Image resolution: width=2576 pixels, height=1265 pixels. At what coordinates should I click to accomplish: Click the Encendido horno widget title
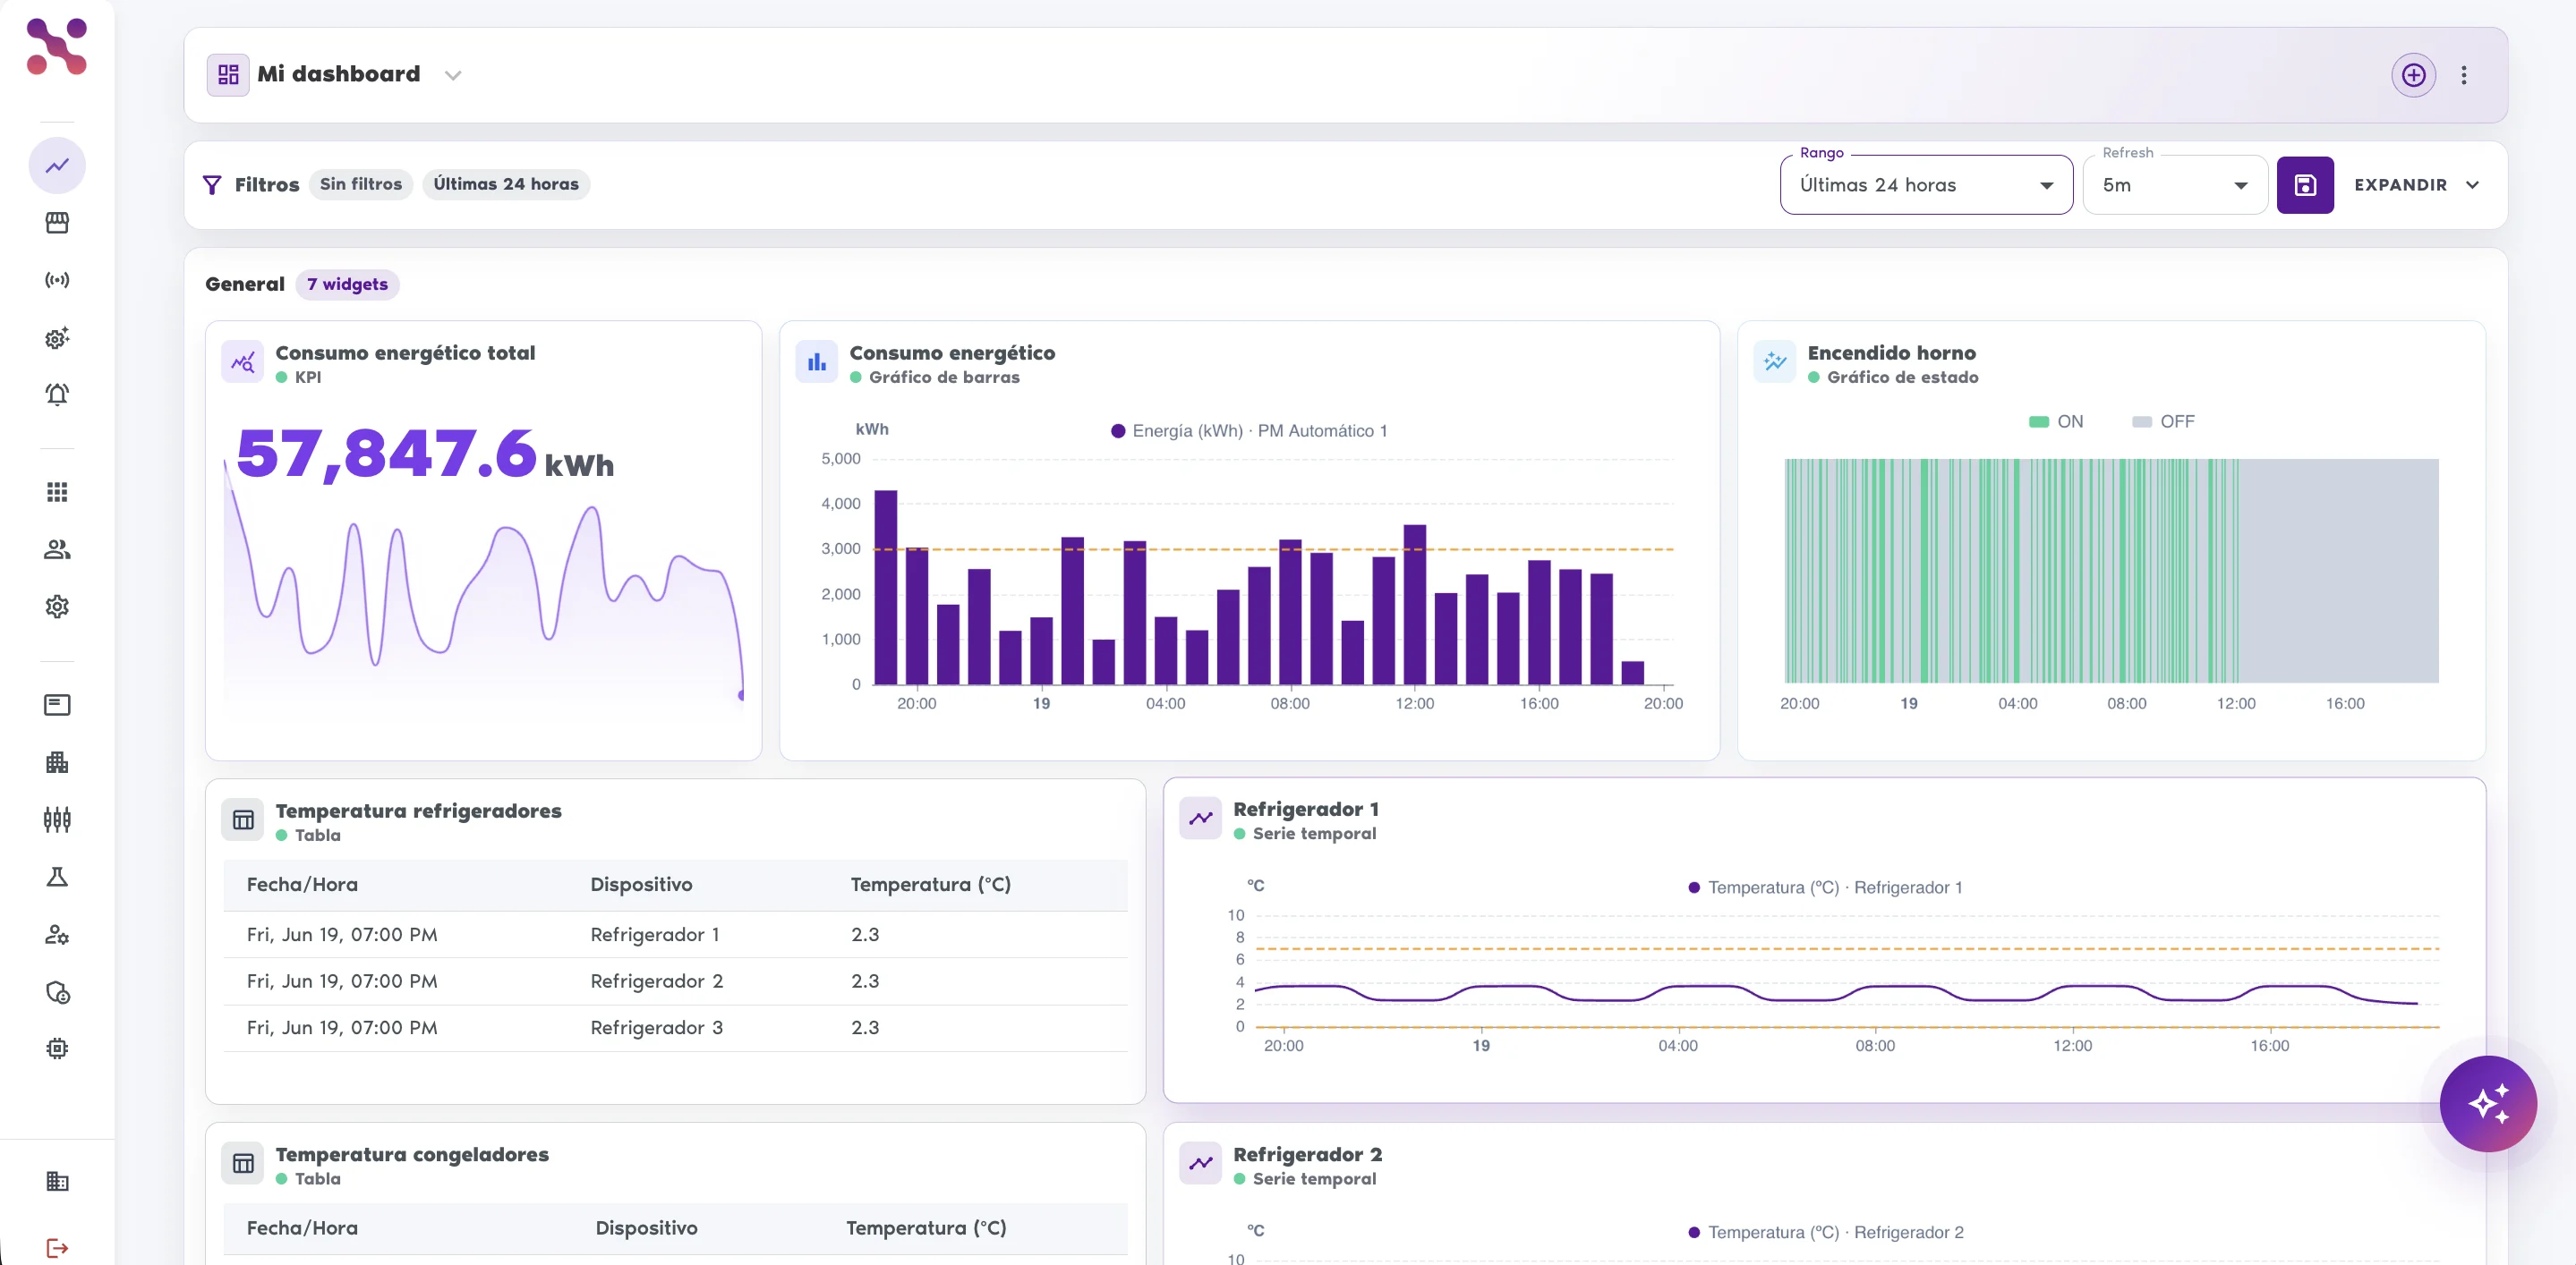click(x=1891, y=352)
